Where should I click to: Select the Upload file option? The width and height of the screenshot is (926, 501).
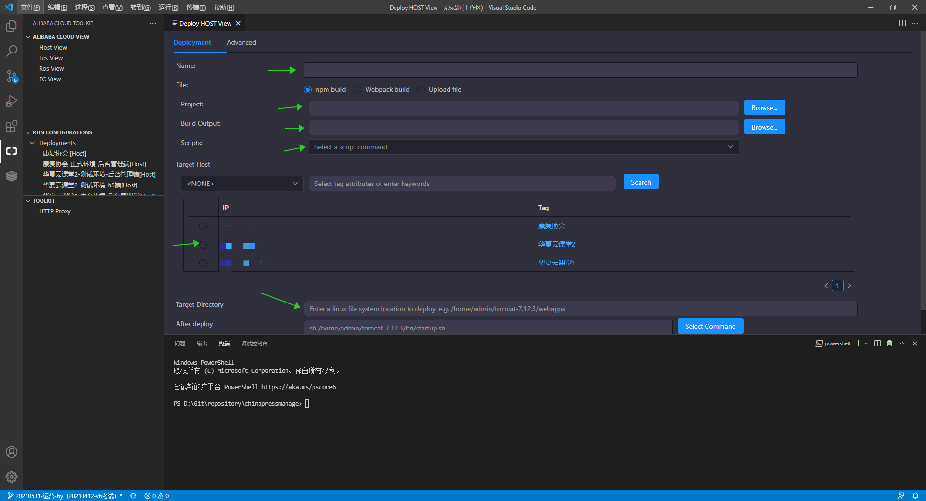click(421, 90)
